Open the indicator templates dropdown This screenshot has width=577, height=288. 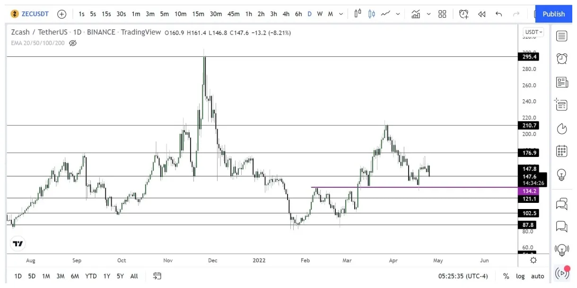[x=428, y=14]
